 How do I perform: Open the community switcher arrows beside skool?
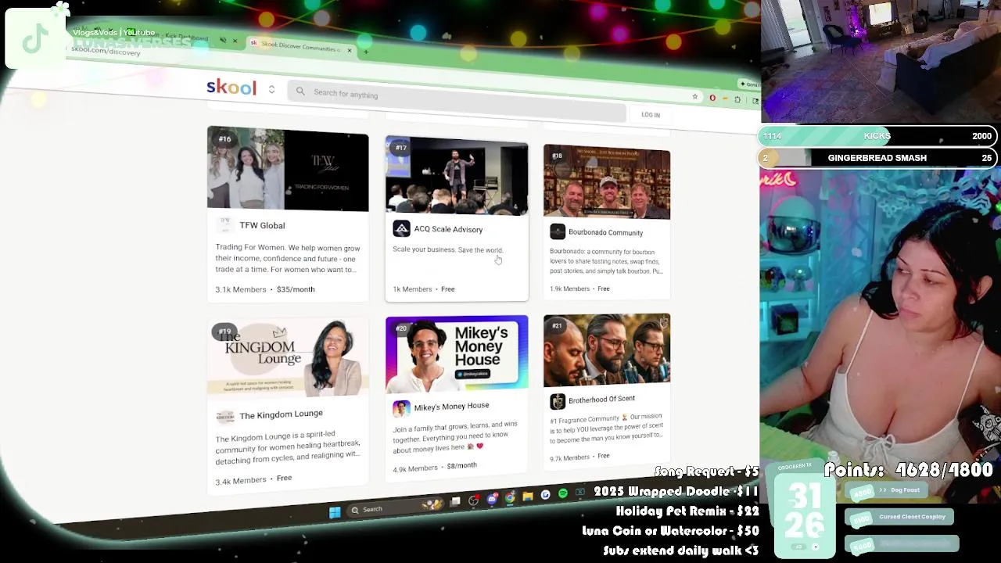(x=271, y=90)
